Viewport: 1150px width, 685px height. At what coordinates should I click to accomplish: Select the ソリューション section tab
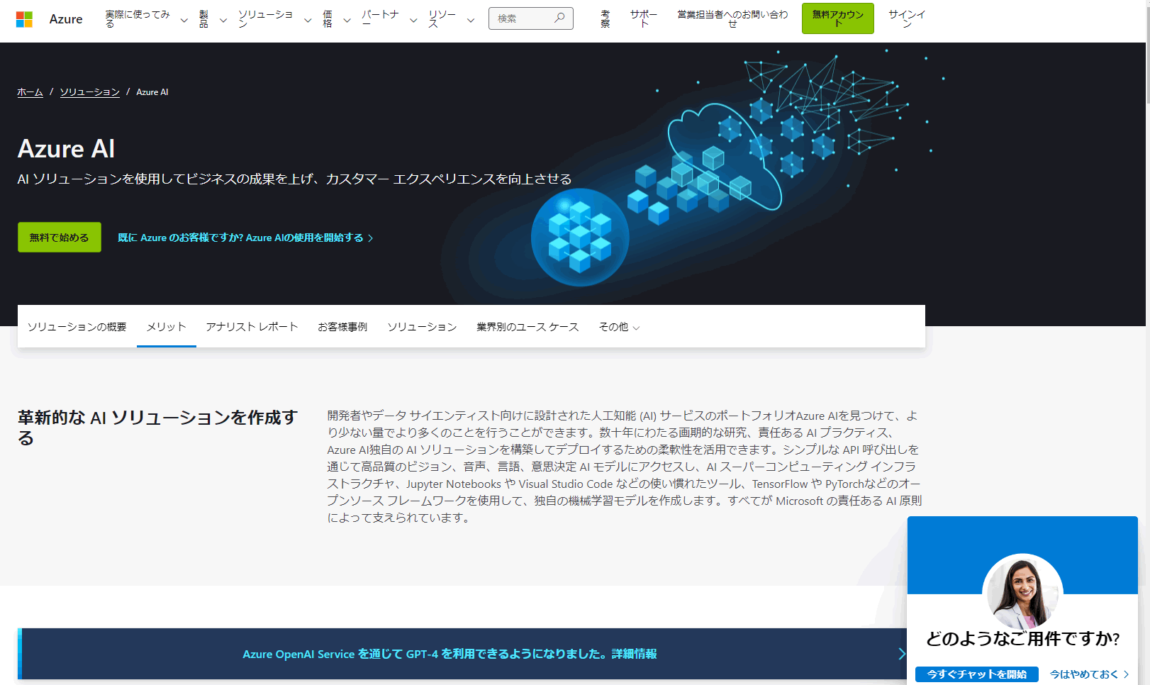(422, 327)
